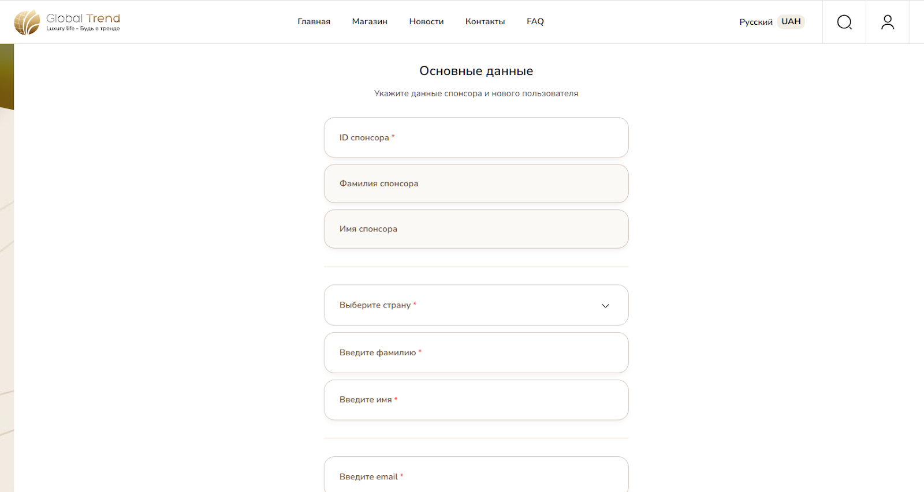Image resolution: width=924 pixels, height=492 pixels.
Task: Focus the Введите фамилию input field
Action: coord(476,352)
